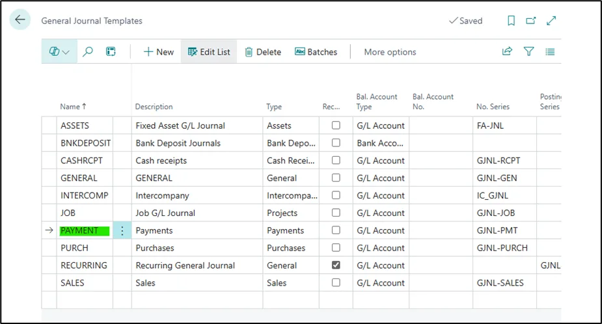Image resolution: width=602 pixels, height=324 pixels.
Task: Open page in new window icon
Action: pyautogui.click(x=531, y=20)
